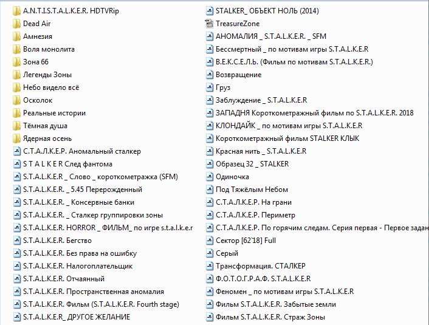
Task: Click the file icon of Возвращение
Action: point(209,75)
